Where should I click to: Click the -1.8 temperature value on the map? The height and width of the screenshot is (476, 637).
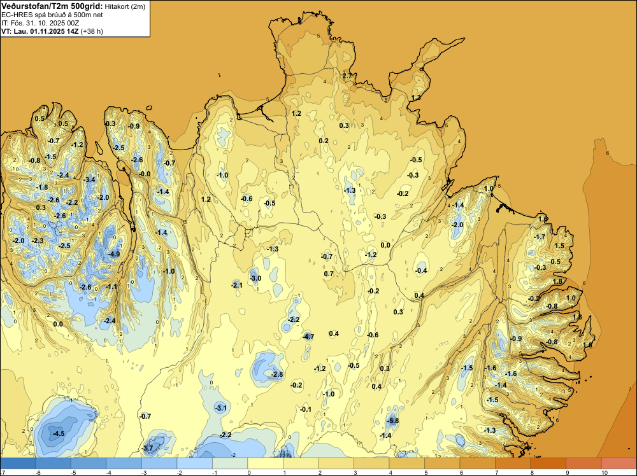(x=42, y=187)
